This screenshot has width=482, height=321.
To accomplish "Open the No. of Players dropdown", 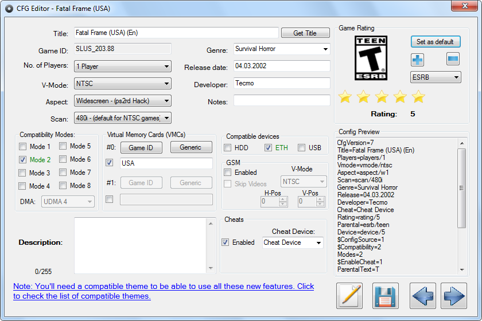I will point(123,66).
